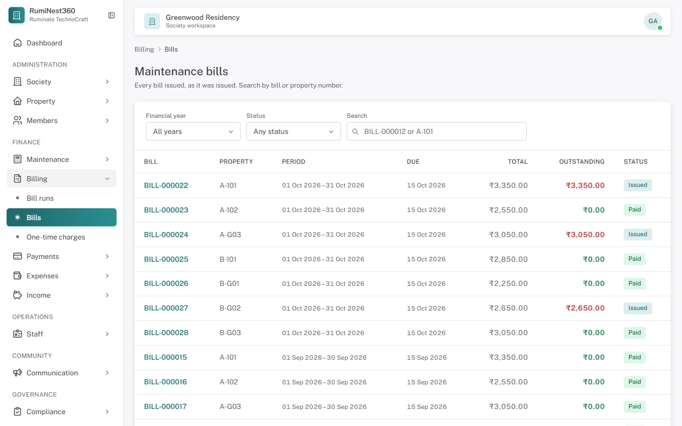The image size is (682, 426).
Task: Click the ₹2,550.00 total for BILL-000023
Action: click(508, 210)
